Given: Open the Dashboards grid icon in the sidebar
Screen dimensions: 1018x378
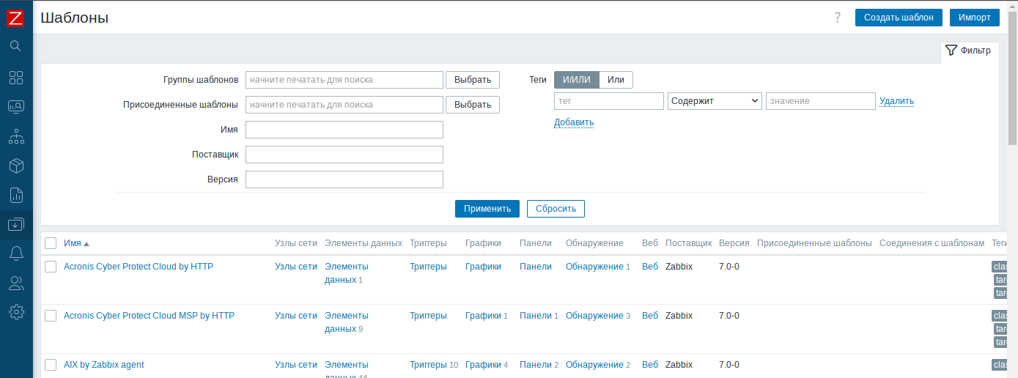Looking at the screenshot, I should pos(16,78).
